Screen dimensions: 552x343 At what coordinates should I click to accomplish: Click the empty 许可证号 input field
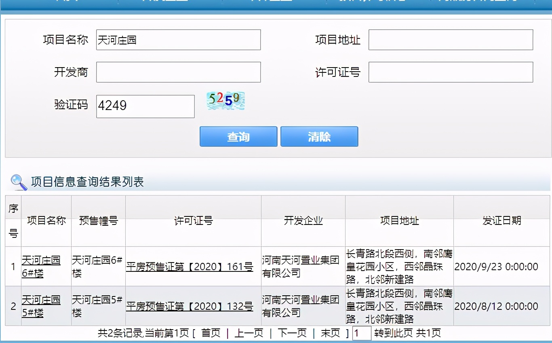tap(451, 72)
